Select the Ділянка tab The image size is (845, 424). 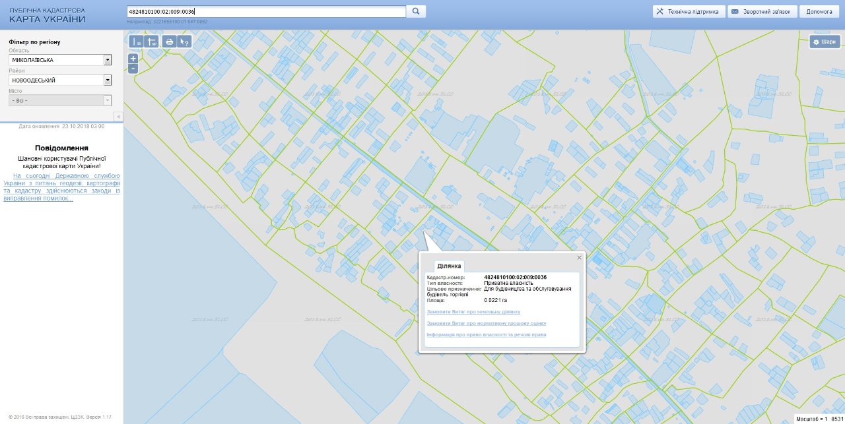449,266
